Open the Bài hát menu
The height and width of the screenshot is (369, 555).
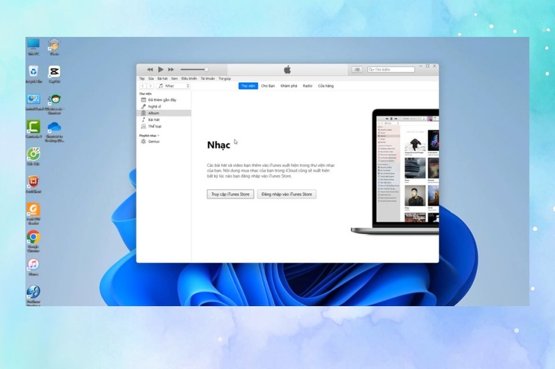(162, 78)
